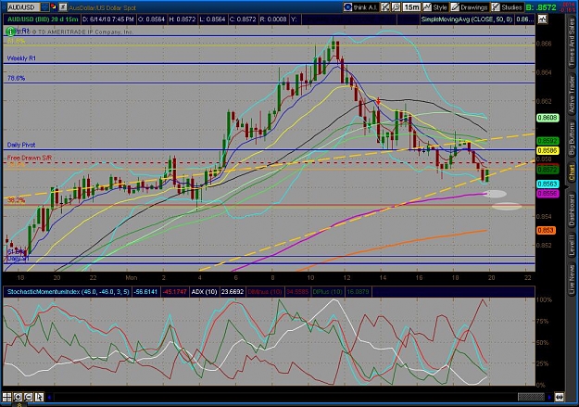Click the zoom out icon at bottom left
The image size is (579, 407).
(29, 398)
